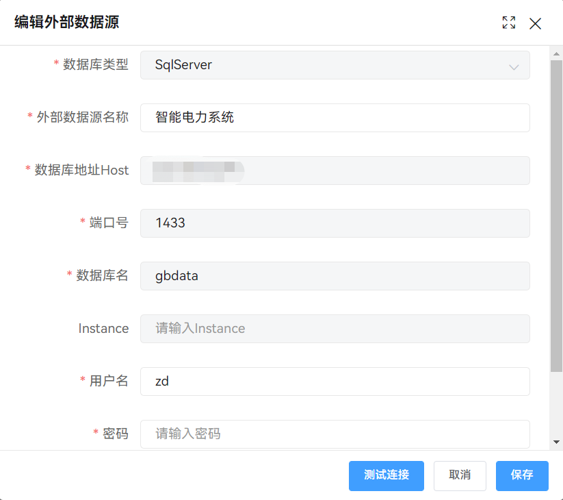Open the SqlServer database type selector
Viewport: 563px width, 500px height.
328,65
